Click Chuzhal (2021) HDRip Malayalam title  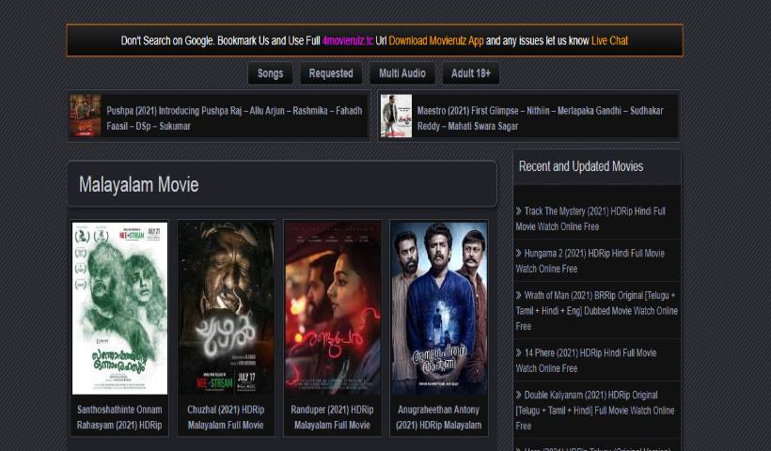click(x=226, y=417)
